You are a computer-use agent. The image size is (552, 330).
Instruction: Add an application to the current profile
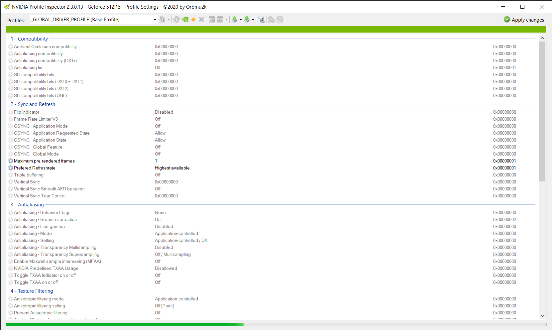[212, 20]
